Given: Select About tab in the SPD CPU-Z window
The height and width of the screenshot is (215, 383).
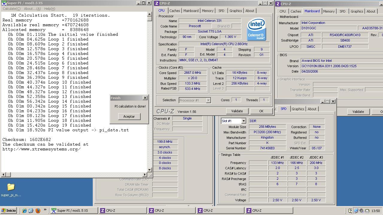Looking at the screenshot, I should tap(312, 109).
